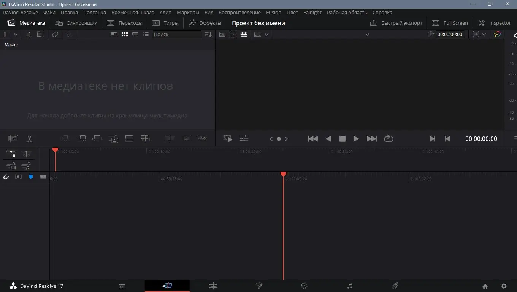The height and width of the screenshot is (292, 517).
Task: Toggle audio scrubbing icon
Action: click(x=18, y=176)
